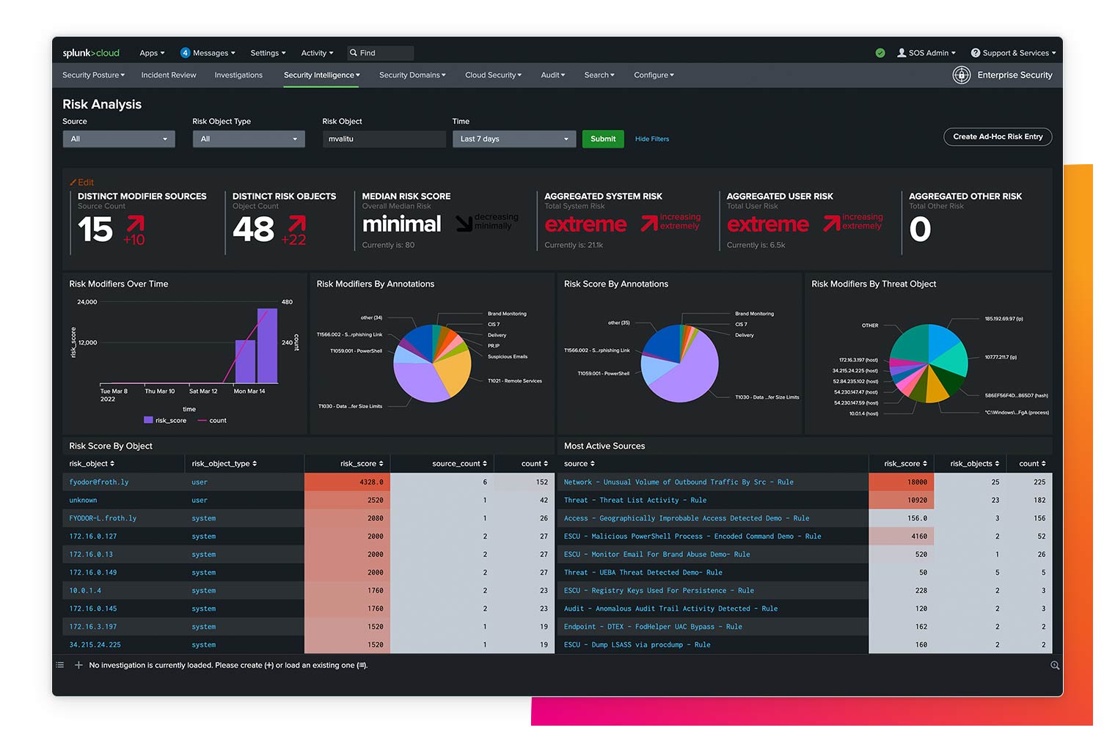Open the Risk Object Type dropdown

click(x=248, y=139)
